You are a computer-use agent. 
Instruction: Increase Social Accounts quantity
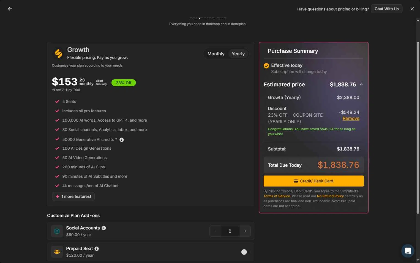(x=245, y=231)
